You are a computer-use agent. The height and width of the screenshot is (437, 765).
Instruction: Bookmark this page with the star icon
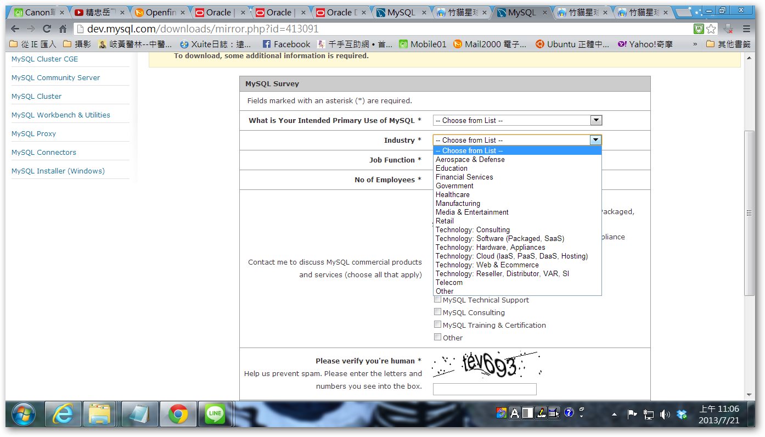pyautogui.click(x=711, y=29)
